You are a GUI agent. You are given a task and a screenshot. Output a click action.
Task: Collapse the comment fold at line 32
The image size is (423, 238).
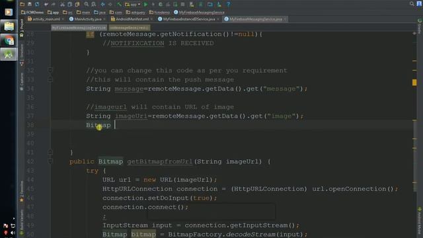coord(50,71)
